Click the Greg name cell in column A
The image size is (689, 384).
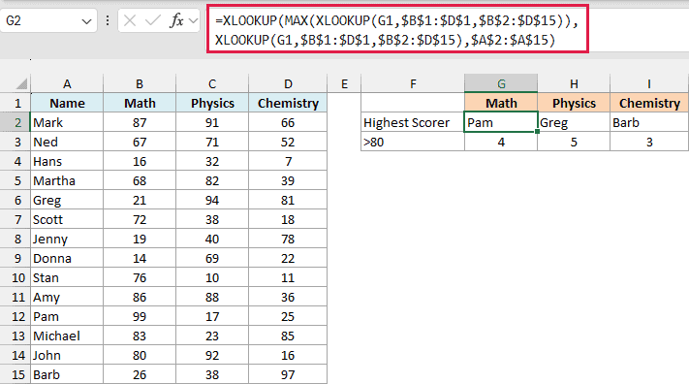[67, 200]
